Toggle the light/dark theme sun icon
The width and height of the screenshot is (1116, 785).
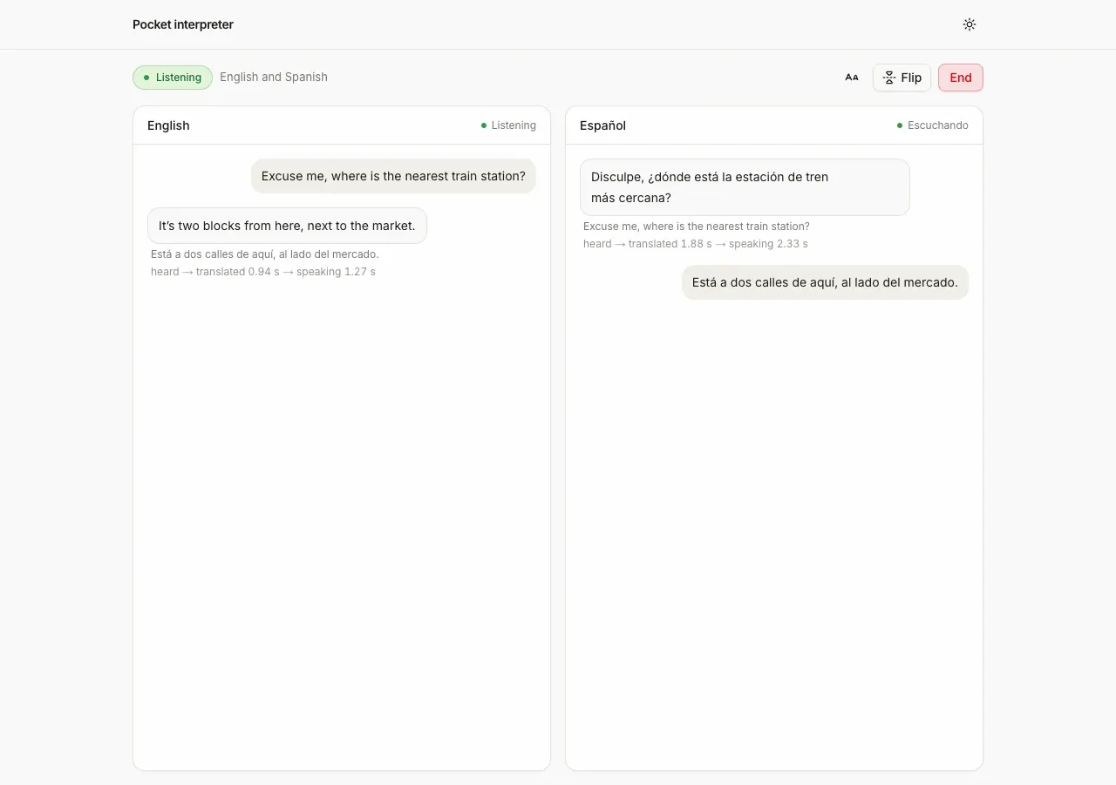(970, 24)
